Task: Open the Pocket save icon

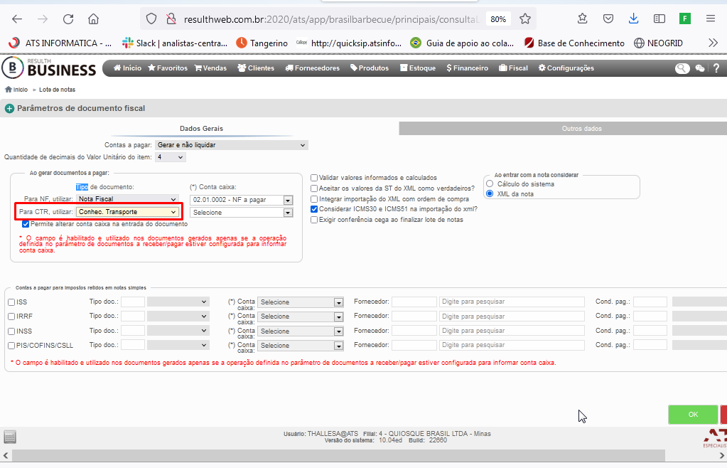Action: [608, 19]
